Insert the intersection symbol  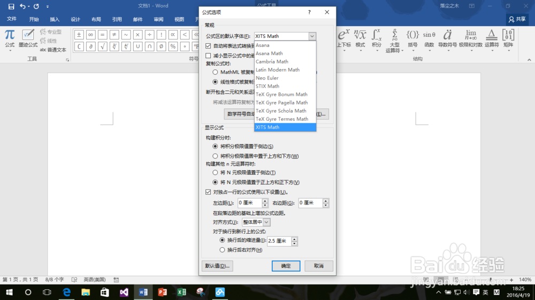(149, 46)
